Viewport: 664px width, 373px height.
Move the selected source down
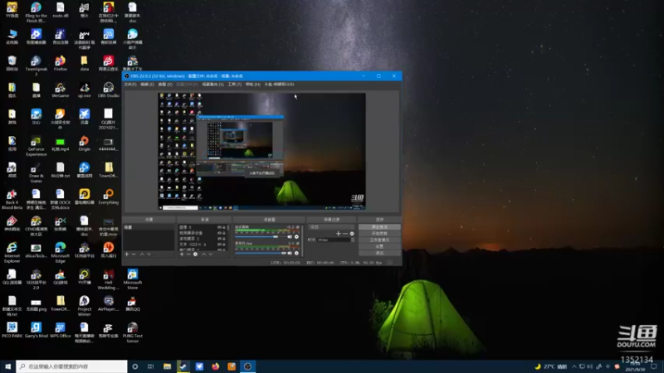coord(211,254)
